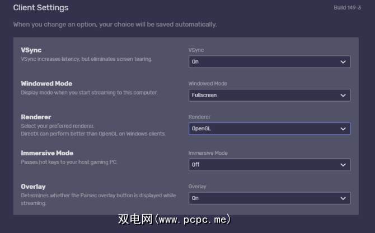This screenshot has height=233, width=375.
Task: Open the VSync dropdown showing On
Action: (x=269, y=62)
